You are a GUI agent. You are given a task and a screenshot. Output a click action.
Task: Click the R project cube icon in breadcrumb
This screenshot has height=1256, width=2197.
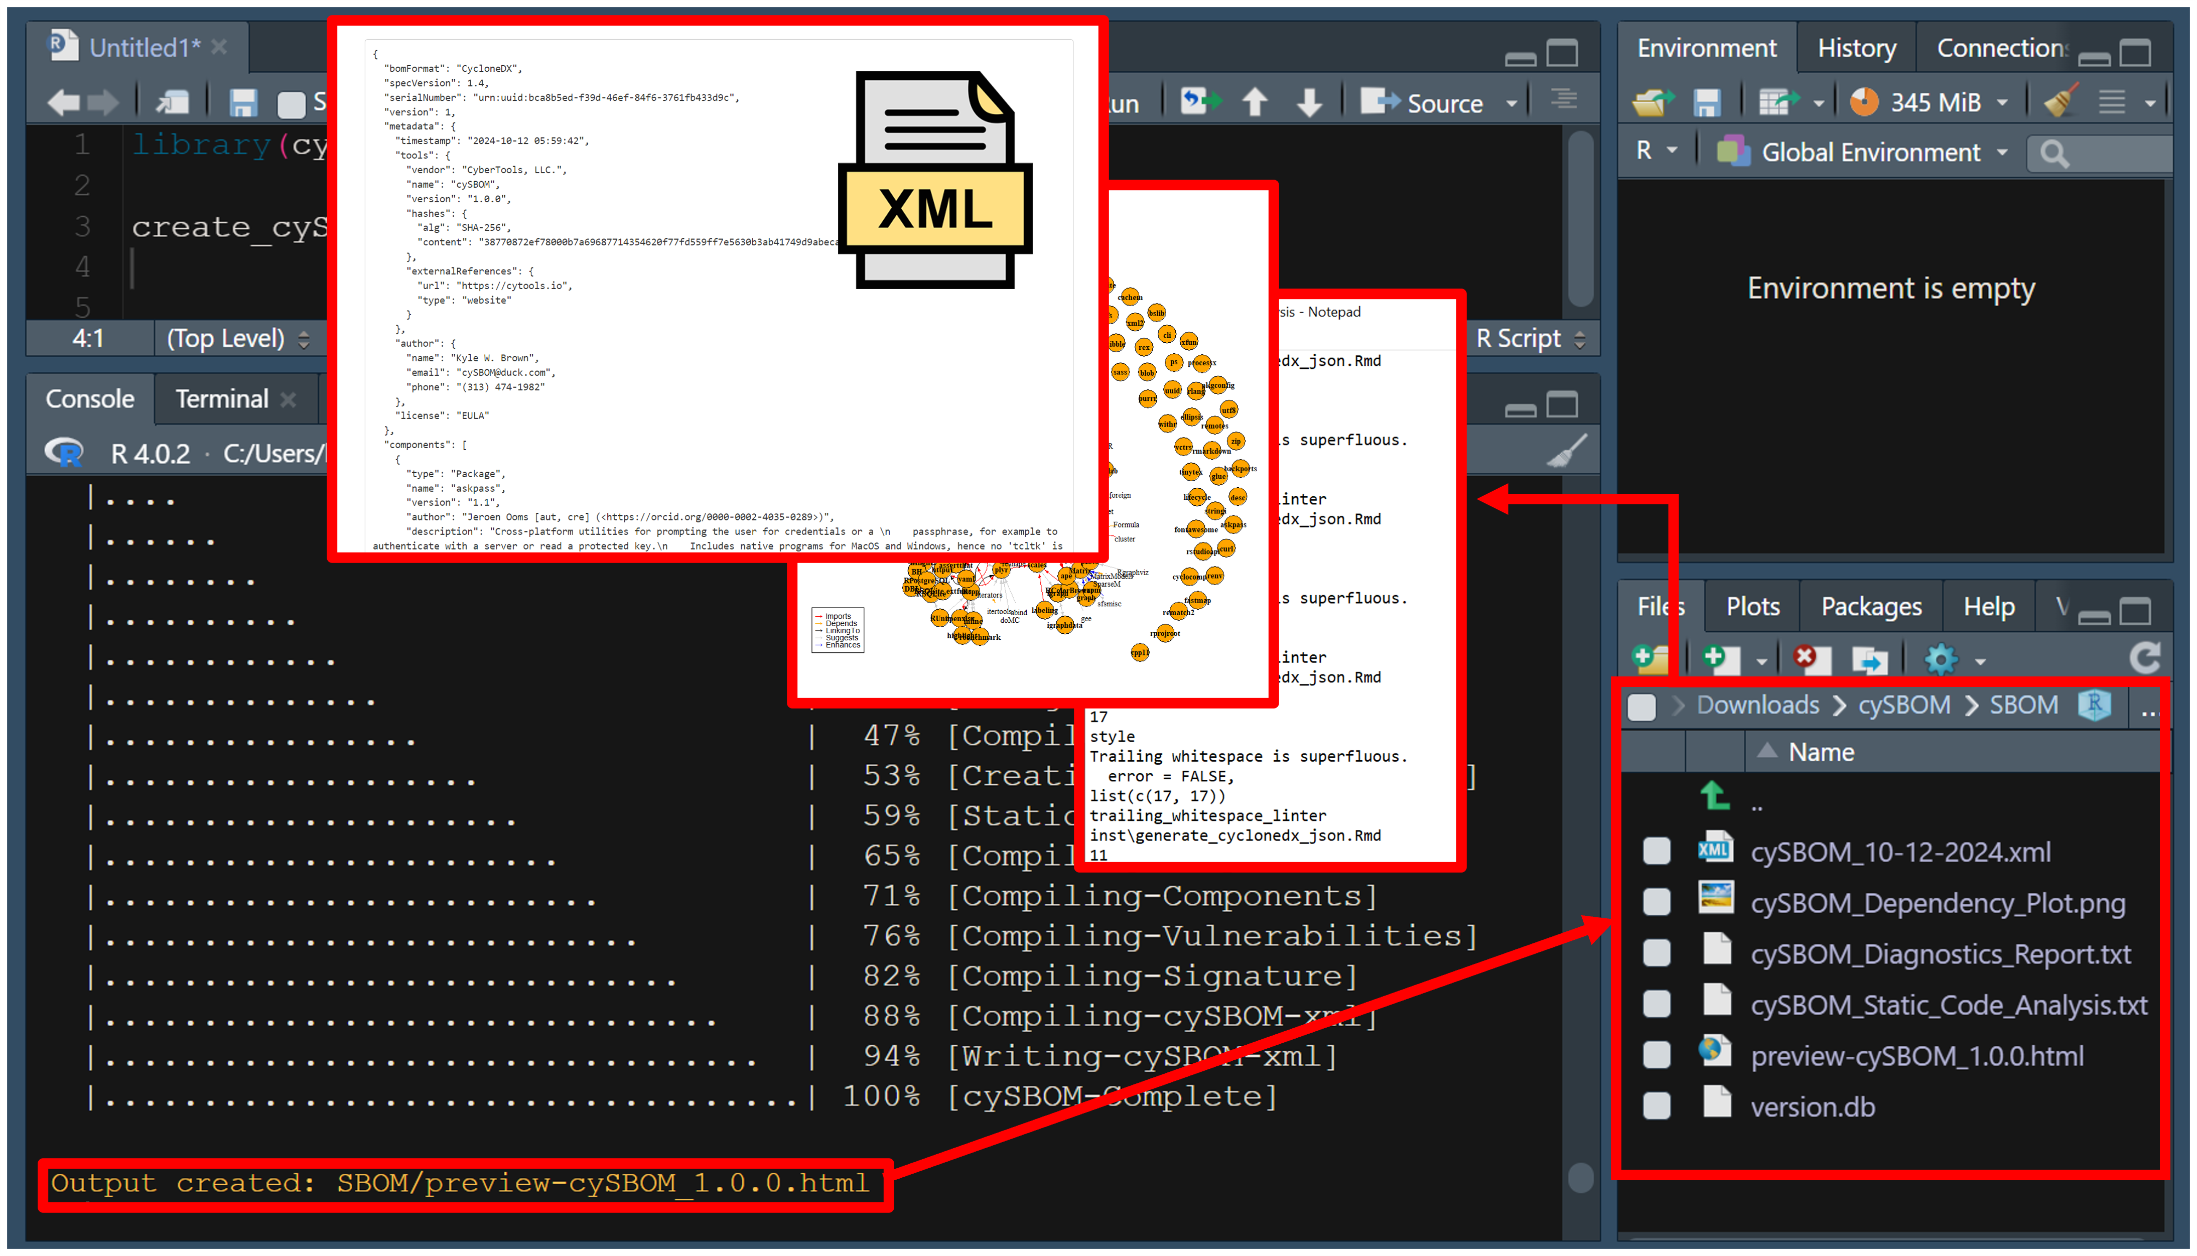2094,705
